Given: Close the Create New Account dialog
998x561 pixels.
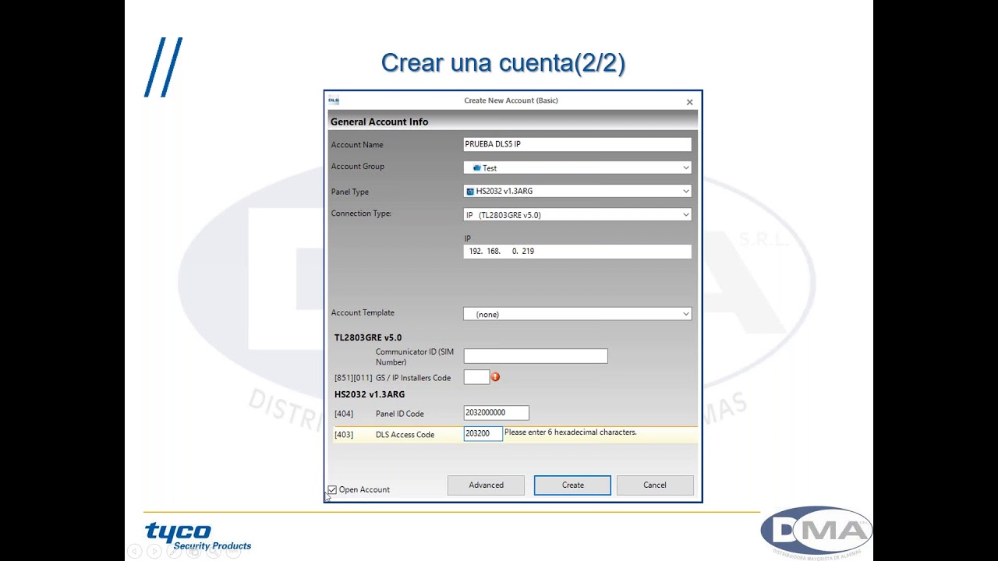Looking at the screenshot, I should (689, 102).
